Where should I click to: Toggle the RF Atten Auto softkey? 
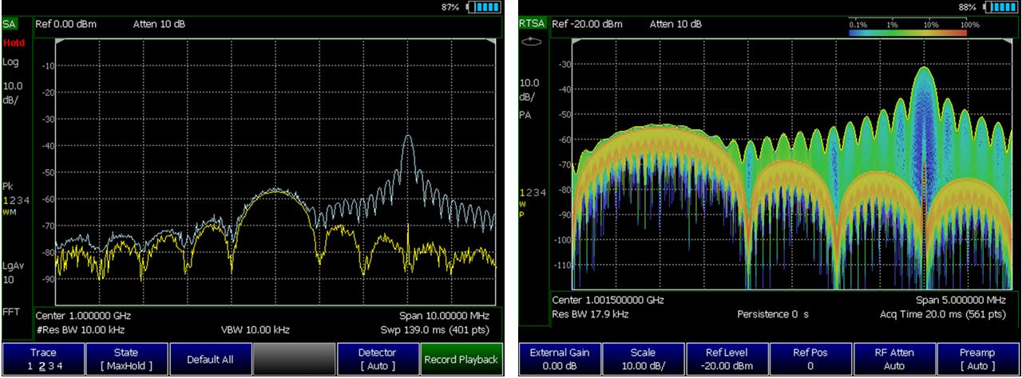pyautogui.click(x=894, y=359)
